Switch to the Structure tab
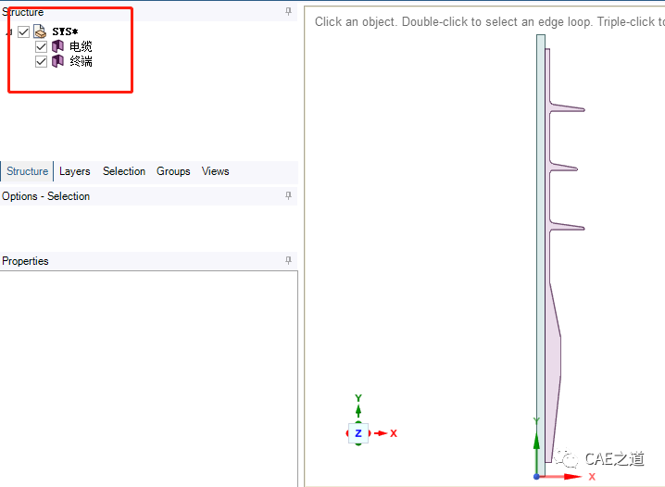 point(27,171)
